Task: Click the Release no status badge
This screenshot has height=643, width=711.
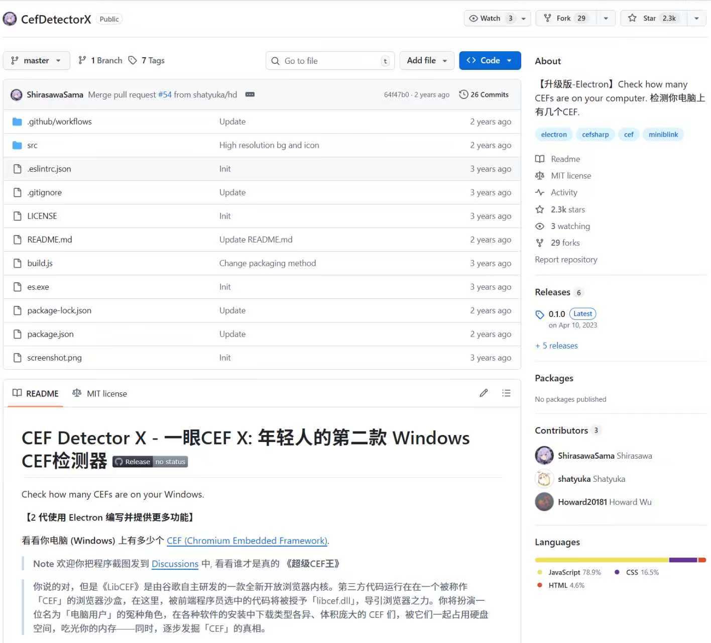Action: (x=150, y=462)
